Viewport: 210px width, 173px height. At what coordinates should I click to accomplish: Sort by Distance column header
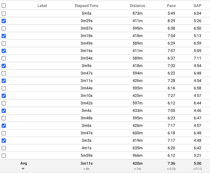pyautogui.click(x=137, y=6)
